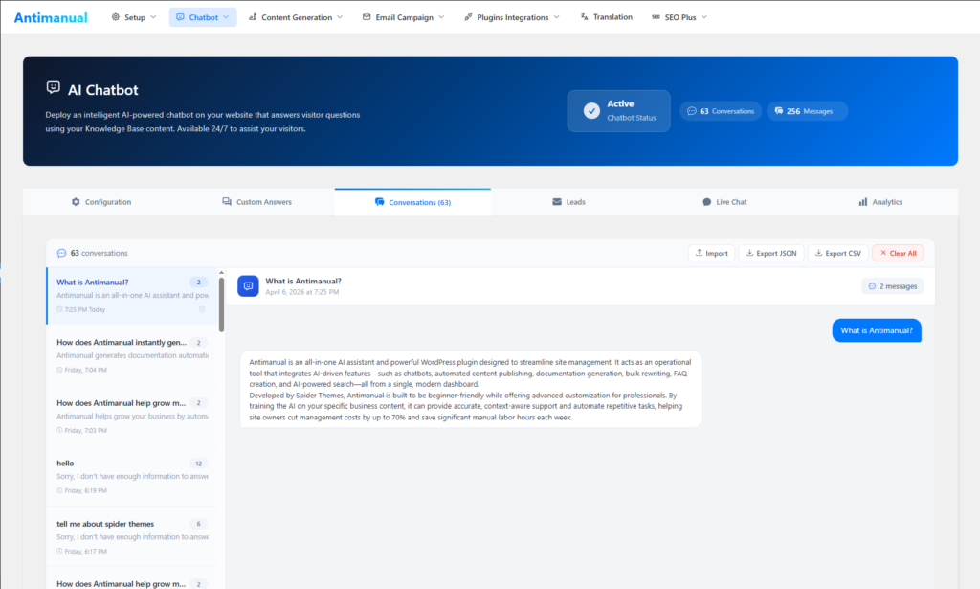Click the Chatbot menu icon
Screen dimensions: 980x589
(x=180, y=17)
